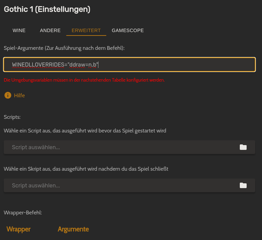Click the Argumente column header
Image resolution: width=262 pixels, height=240 pixels.
[73, 229]
